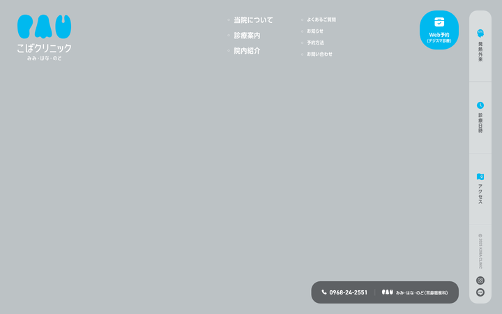Click the こばクリニック logo
This screenshot has width=502, height=314.
(44, 37)
